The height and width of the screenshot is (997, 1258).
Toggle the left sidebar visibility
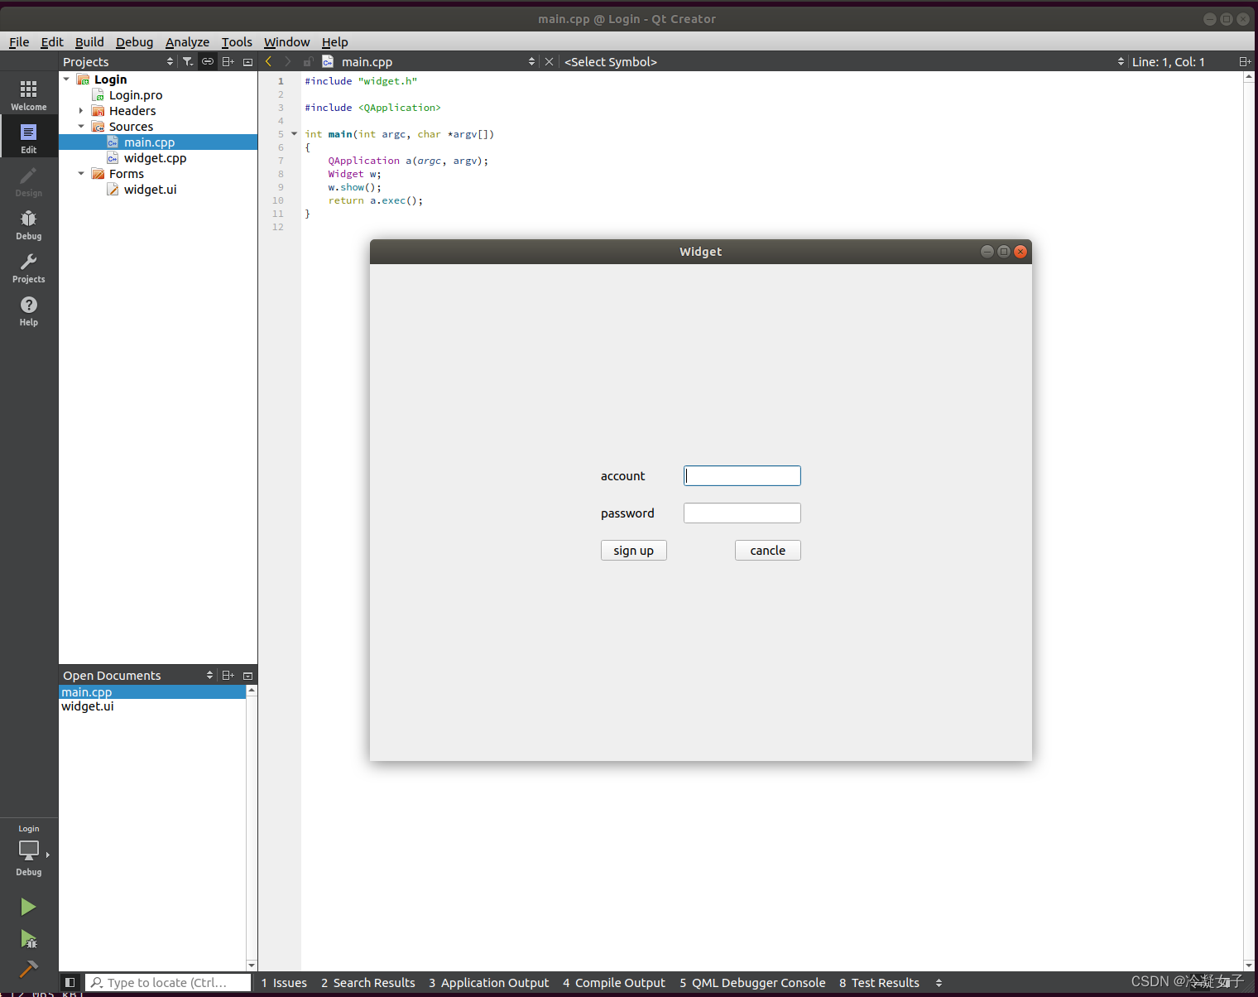pyautogui.click(x=70, y=982)
